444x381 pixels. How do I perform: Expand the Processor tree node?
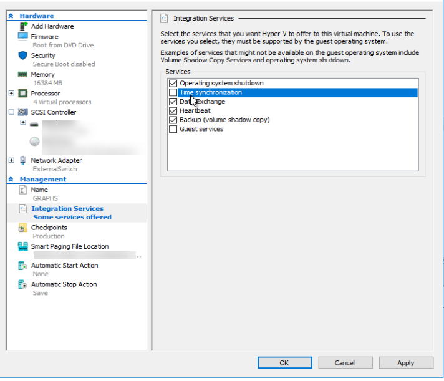click(x=11, y=93)
